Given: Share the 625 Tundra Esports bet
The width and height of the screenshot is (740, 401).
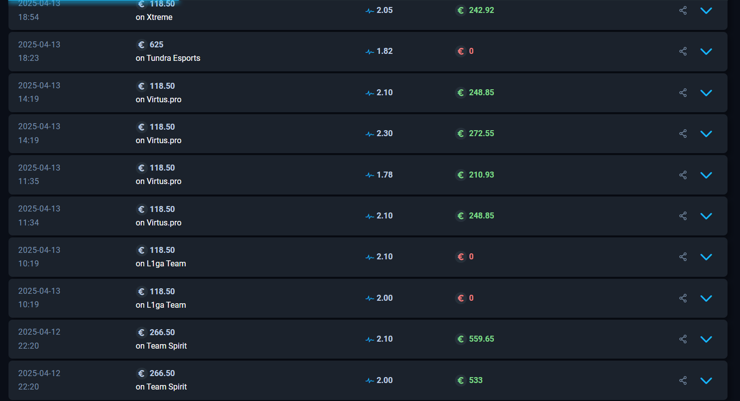Looking at the screenshot, I should (683, 51).
